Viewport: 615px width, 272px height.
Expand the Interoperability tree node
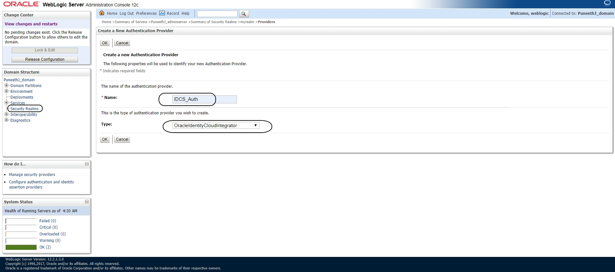point(6,114)
